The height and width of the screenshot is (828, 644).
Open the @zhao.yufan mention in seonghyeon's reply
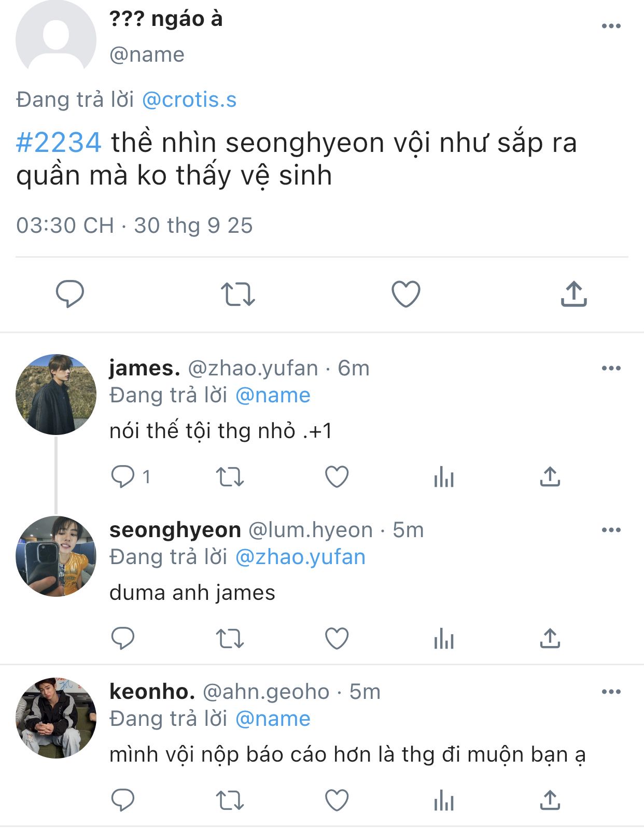300,557
